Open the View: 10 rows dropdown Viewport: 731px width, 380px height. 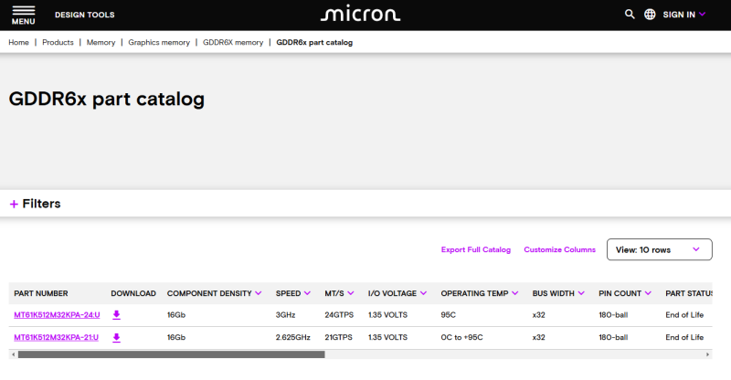[659, 250]
